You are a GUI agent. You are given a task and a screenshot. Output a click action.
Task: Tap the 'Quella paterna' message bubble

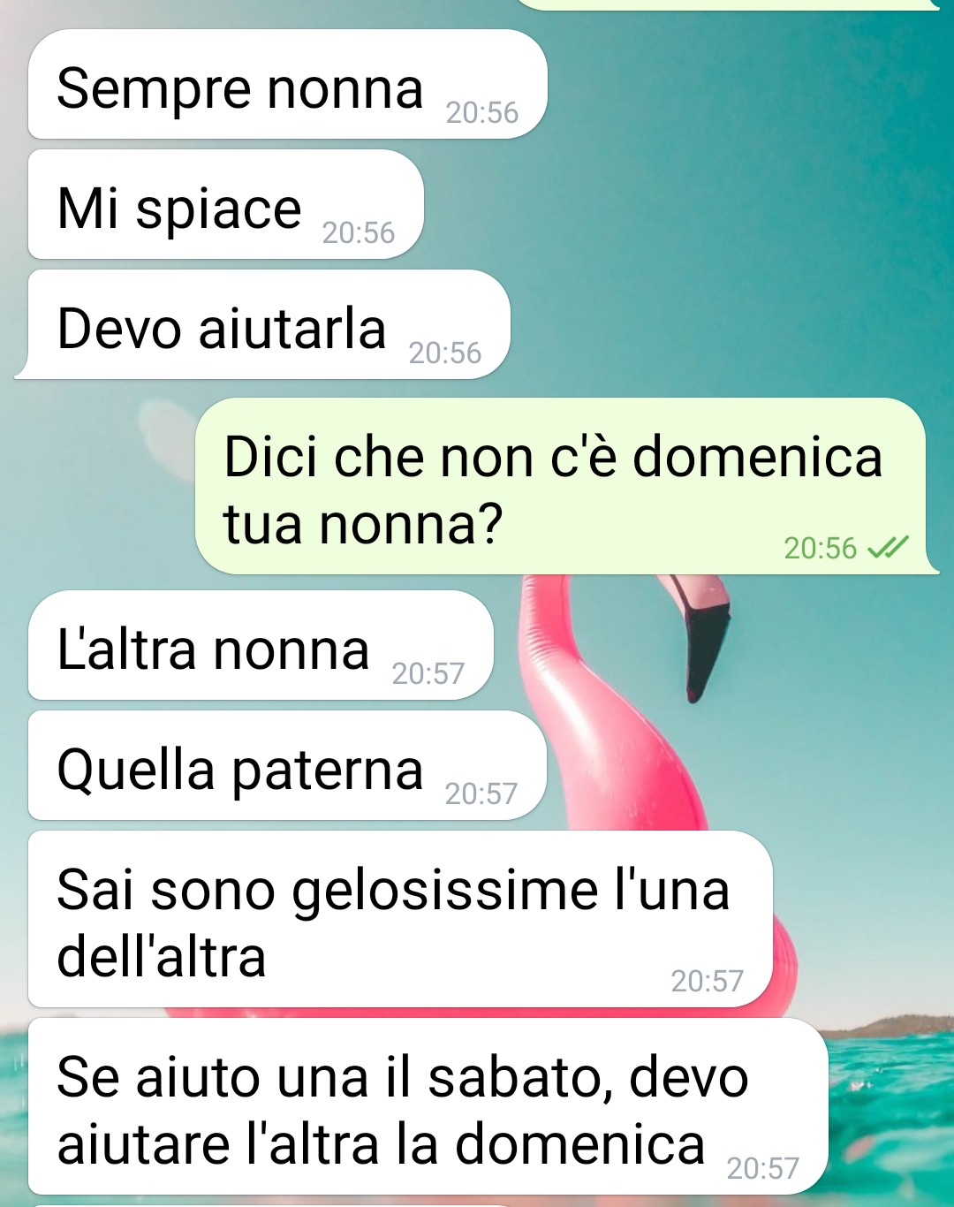287,766
